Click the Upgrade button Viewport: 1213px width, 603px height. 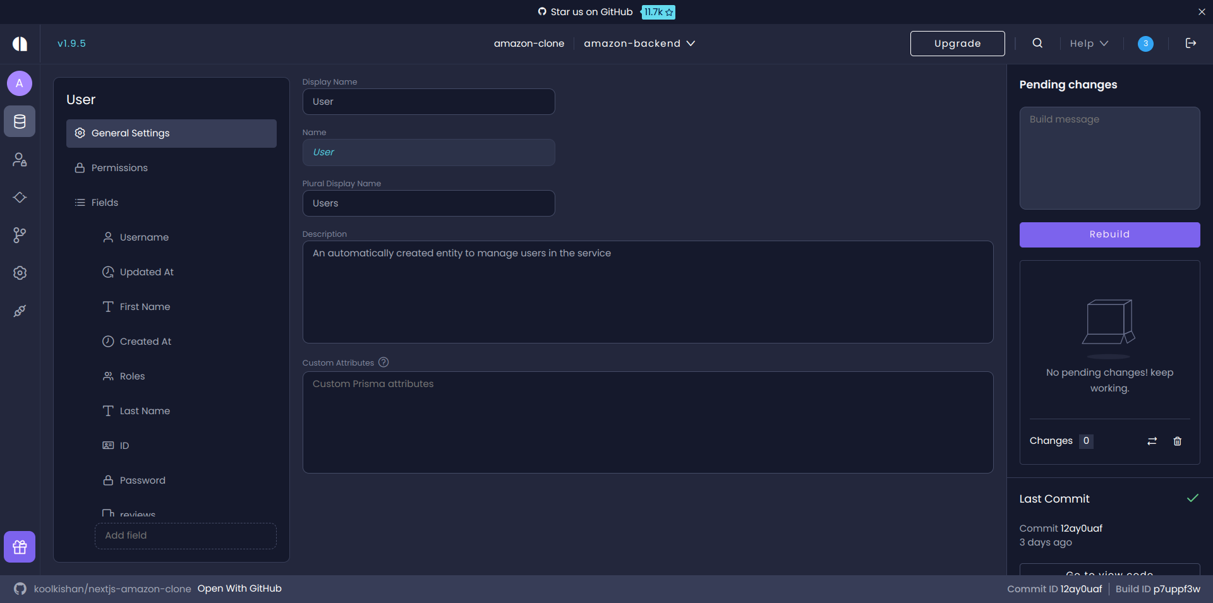coord(957,43)
